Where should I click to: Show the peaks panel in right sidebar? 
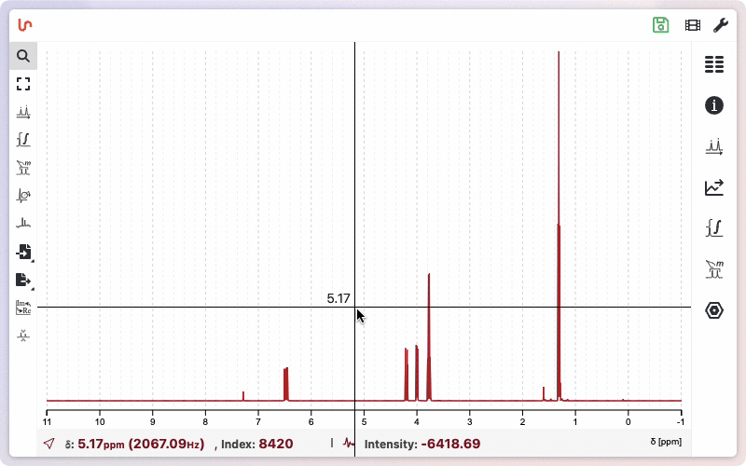[x=714, y=146]
